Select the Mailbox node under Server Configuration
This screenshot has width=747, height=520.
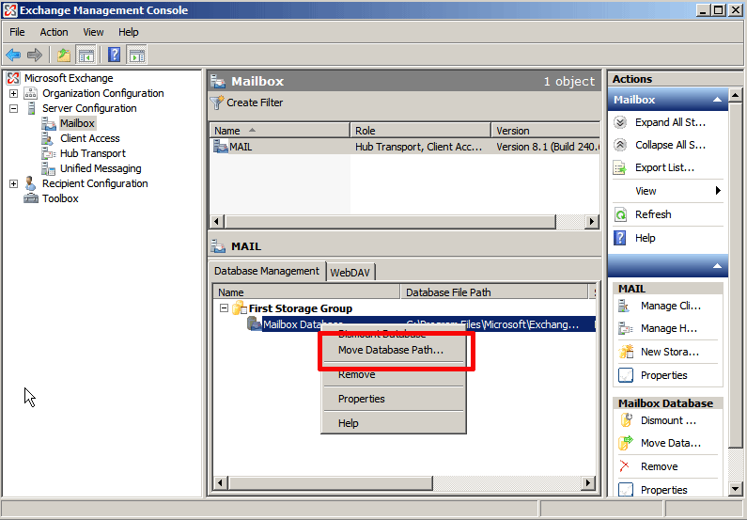coord(77,123)
